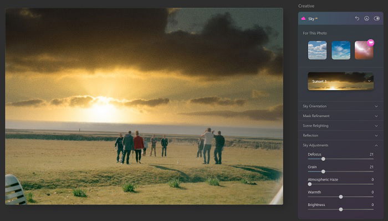Click the Brightness slider handle

[340, 209]
